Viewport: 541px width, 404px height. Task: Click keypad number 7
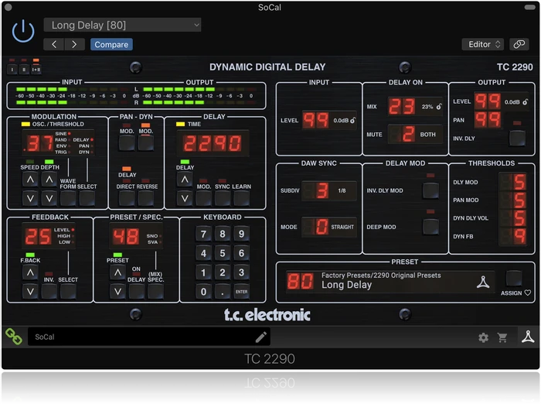click(x=203, y=235)
